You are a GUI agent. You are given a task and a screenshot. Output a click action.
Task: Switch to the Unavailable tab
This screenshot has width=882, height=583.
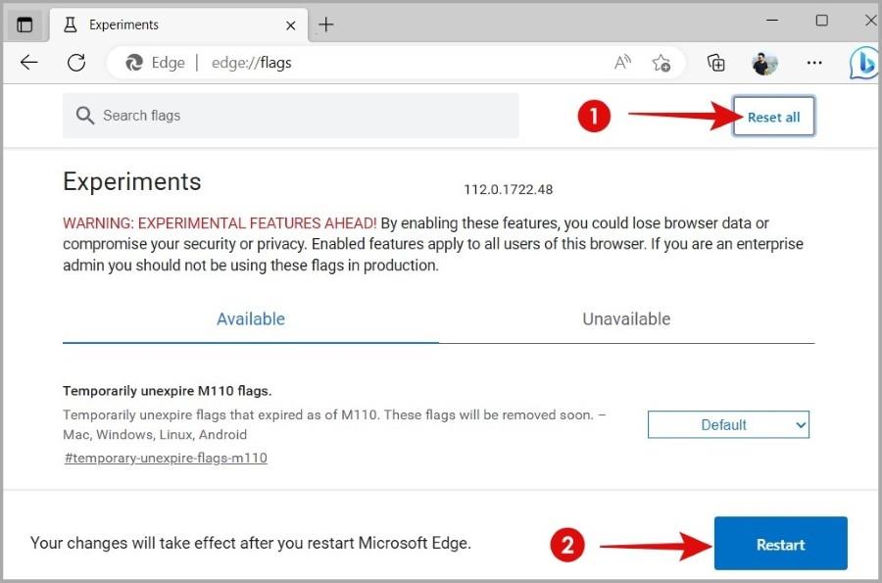626,318
